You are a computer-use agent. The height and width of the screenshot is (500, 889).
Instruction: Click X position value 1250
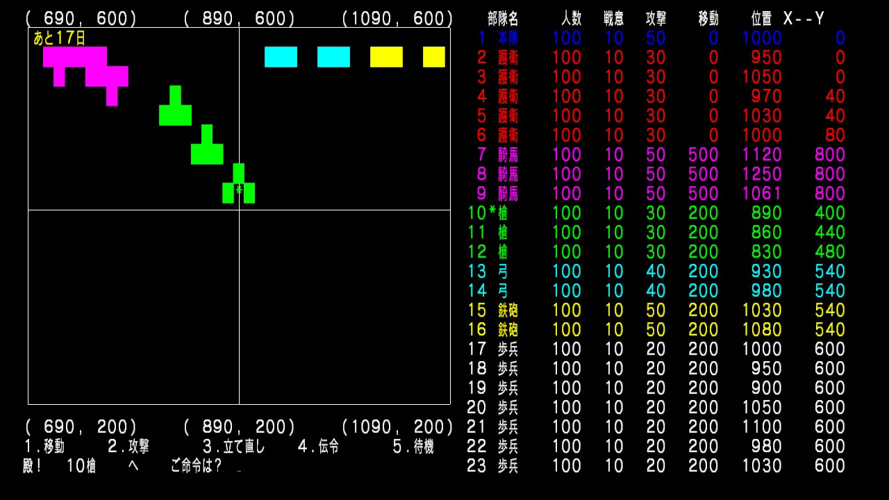[x=762, y=174]
